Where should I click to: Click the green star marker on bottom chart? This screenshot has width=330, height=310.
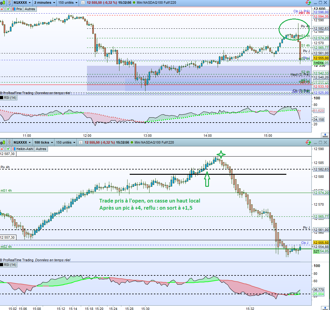click(221, 155)
